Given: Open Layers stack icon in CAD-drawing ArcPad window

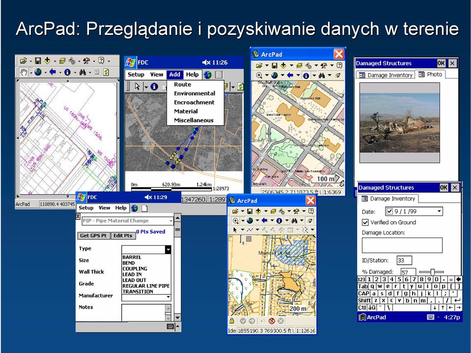Looking at the screenshot, I should pos(62,61).
